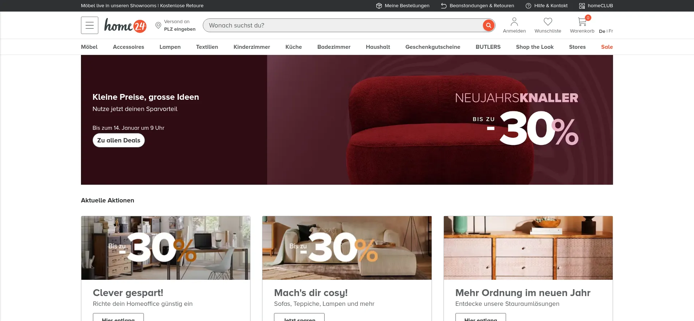Click the home24 logo
The image size is (694, 321).
click(x=125, y=25)
